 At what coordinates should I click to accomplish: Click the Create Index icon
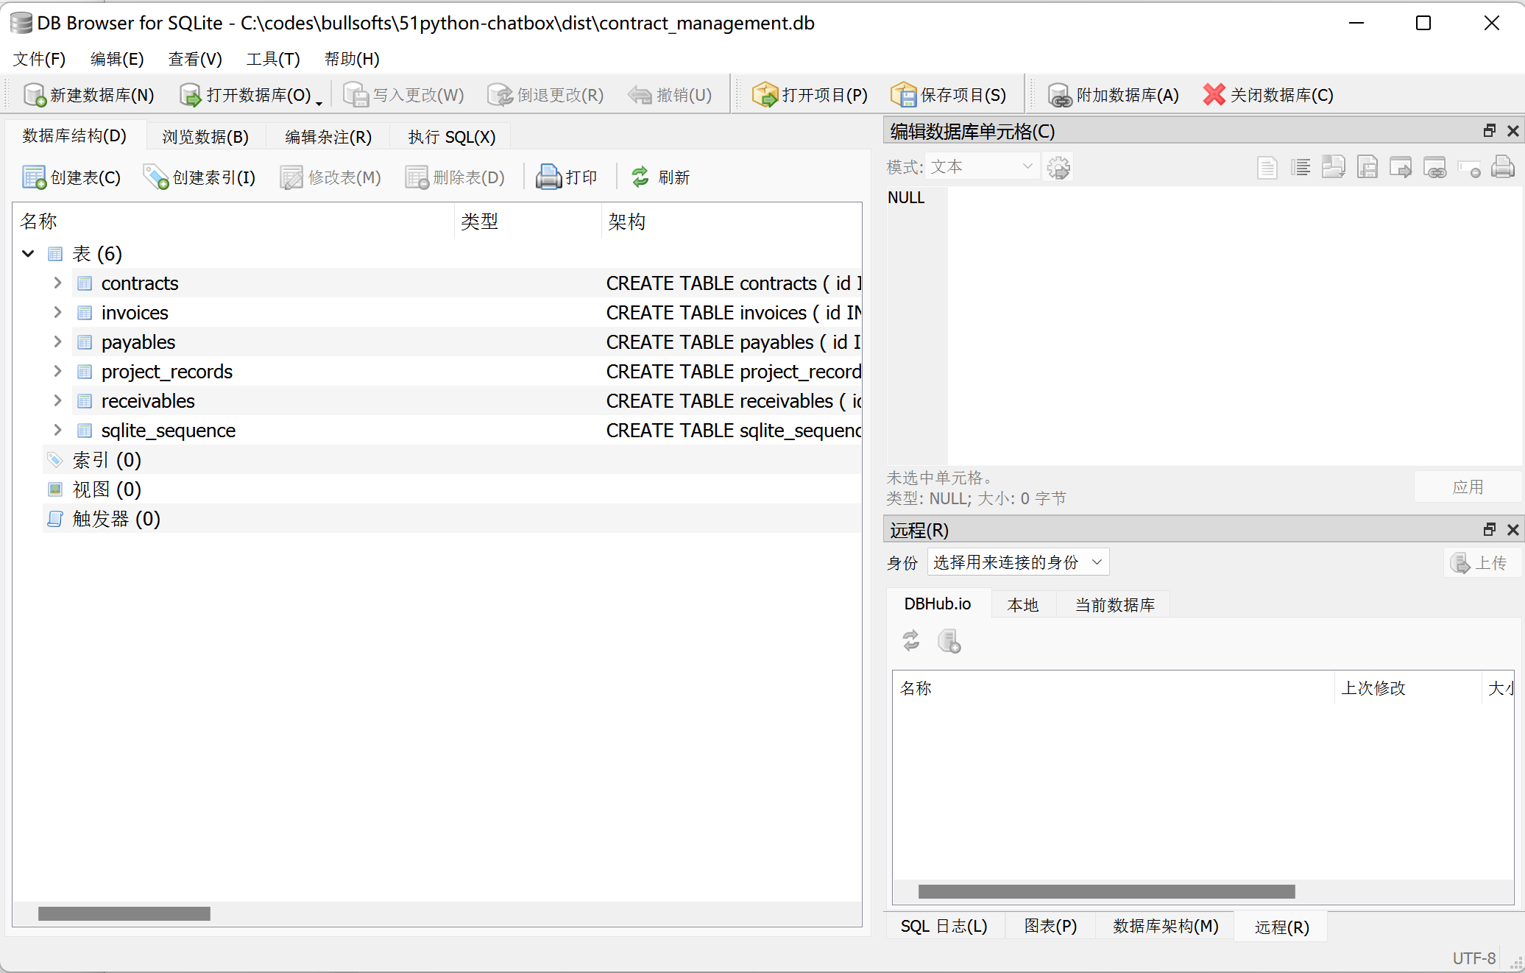156,177
